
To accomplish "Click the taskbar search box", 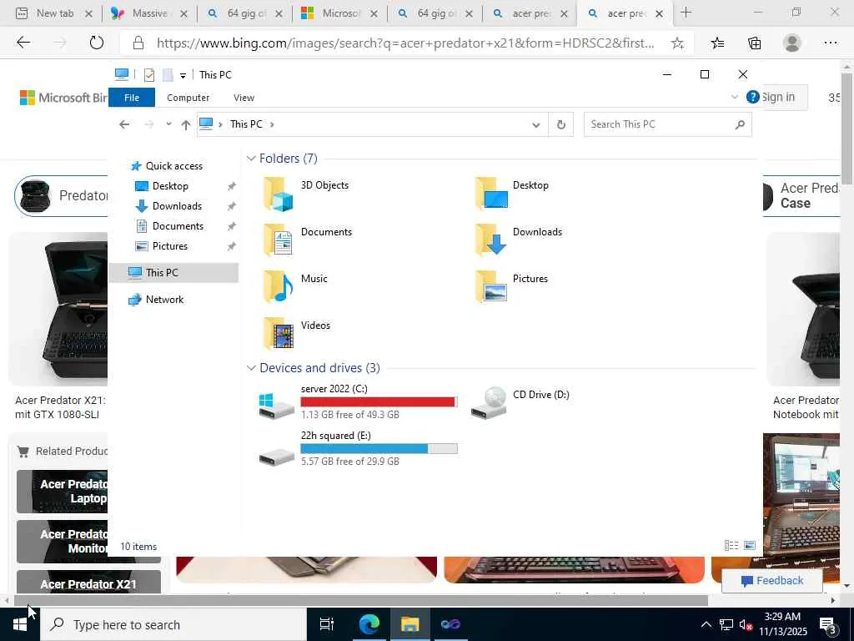I will (174, 624).
